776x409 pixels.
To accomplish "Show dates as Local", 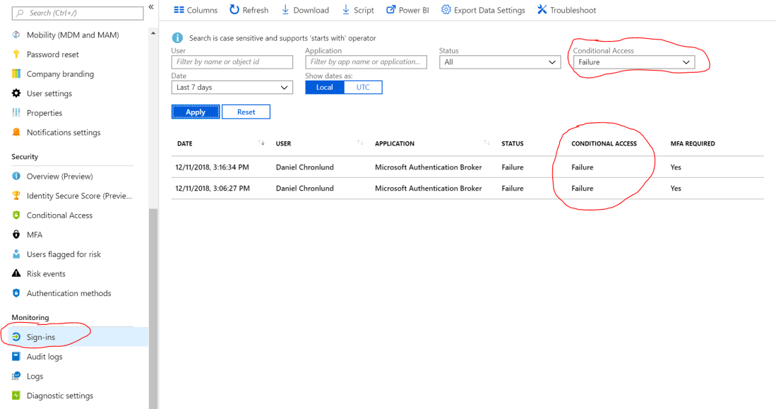I will (324, 87).
